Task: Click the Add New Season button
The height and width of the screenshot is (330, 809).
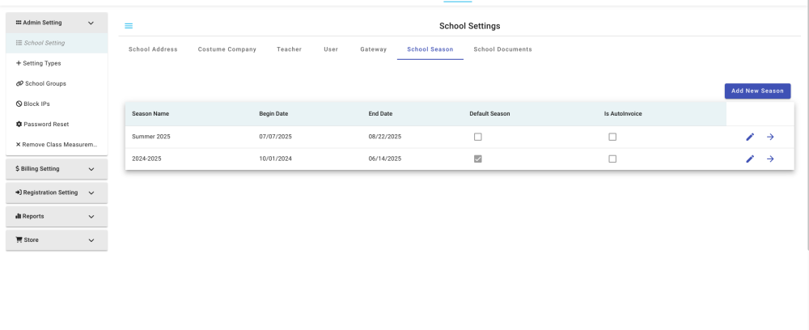Action: pos(757,91)
